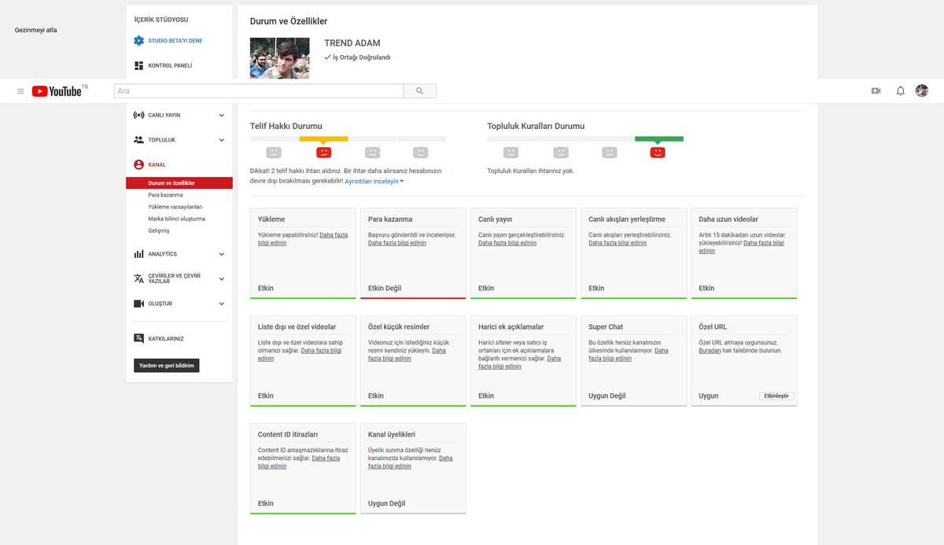Click the translations icon beside Çeviriler
This screenshot has height=545, width=944.
(138, 278)
